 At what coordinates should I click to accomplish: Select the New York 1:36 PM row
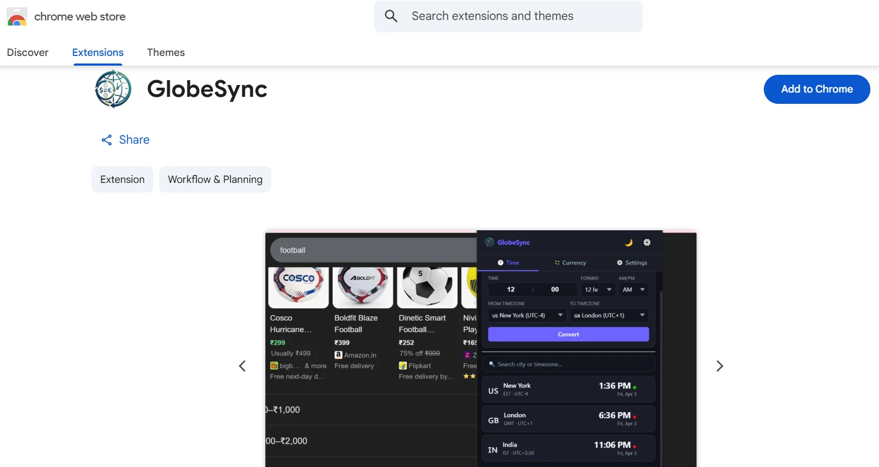coord(568,390)
